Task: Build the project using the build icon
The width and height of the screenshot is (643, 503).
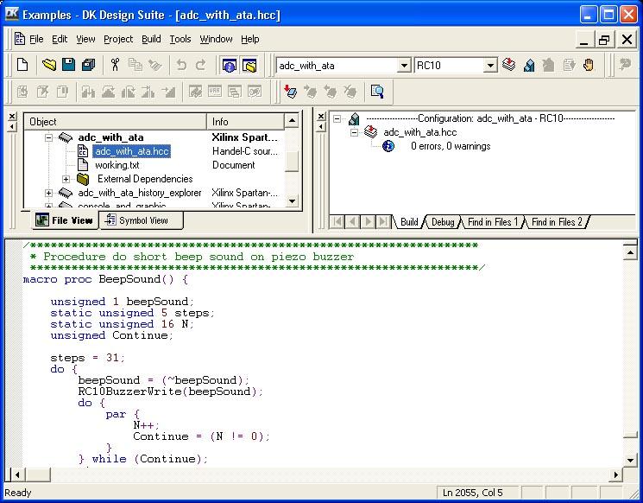Action: [529, 65]
